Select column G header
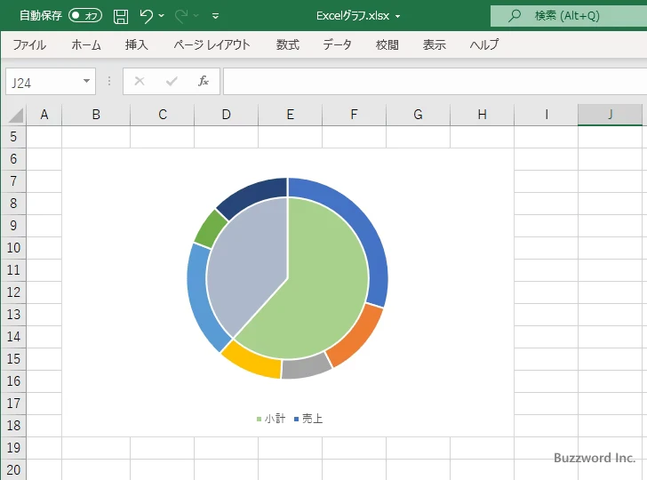Image resolution: width=647 pixels, height=480 pixels. point(418,115)
